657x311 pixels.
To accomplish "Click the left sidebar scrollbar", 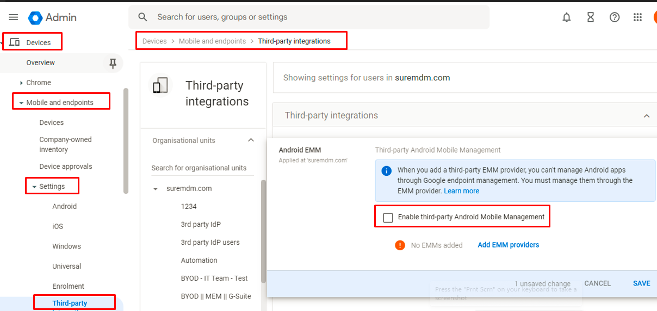I will (126, 141).
